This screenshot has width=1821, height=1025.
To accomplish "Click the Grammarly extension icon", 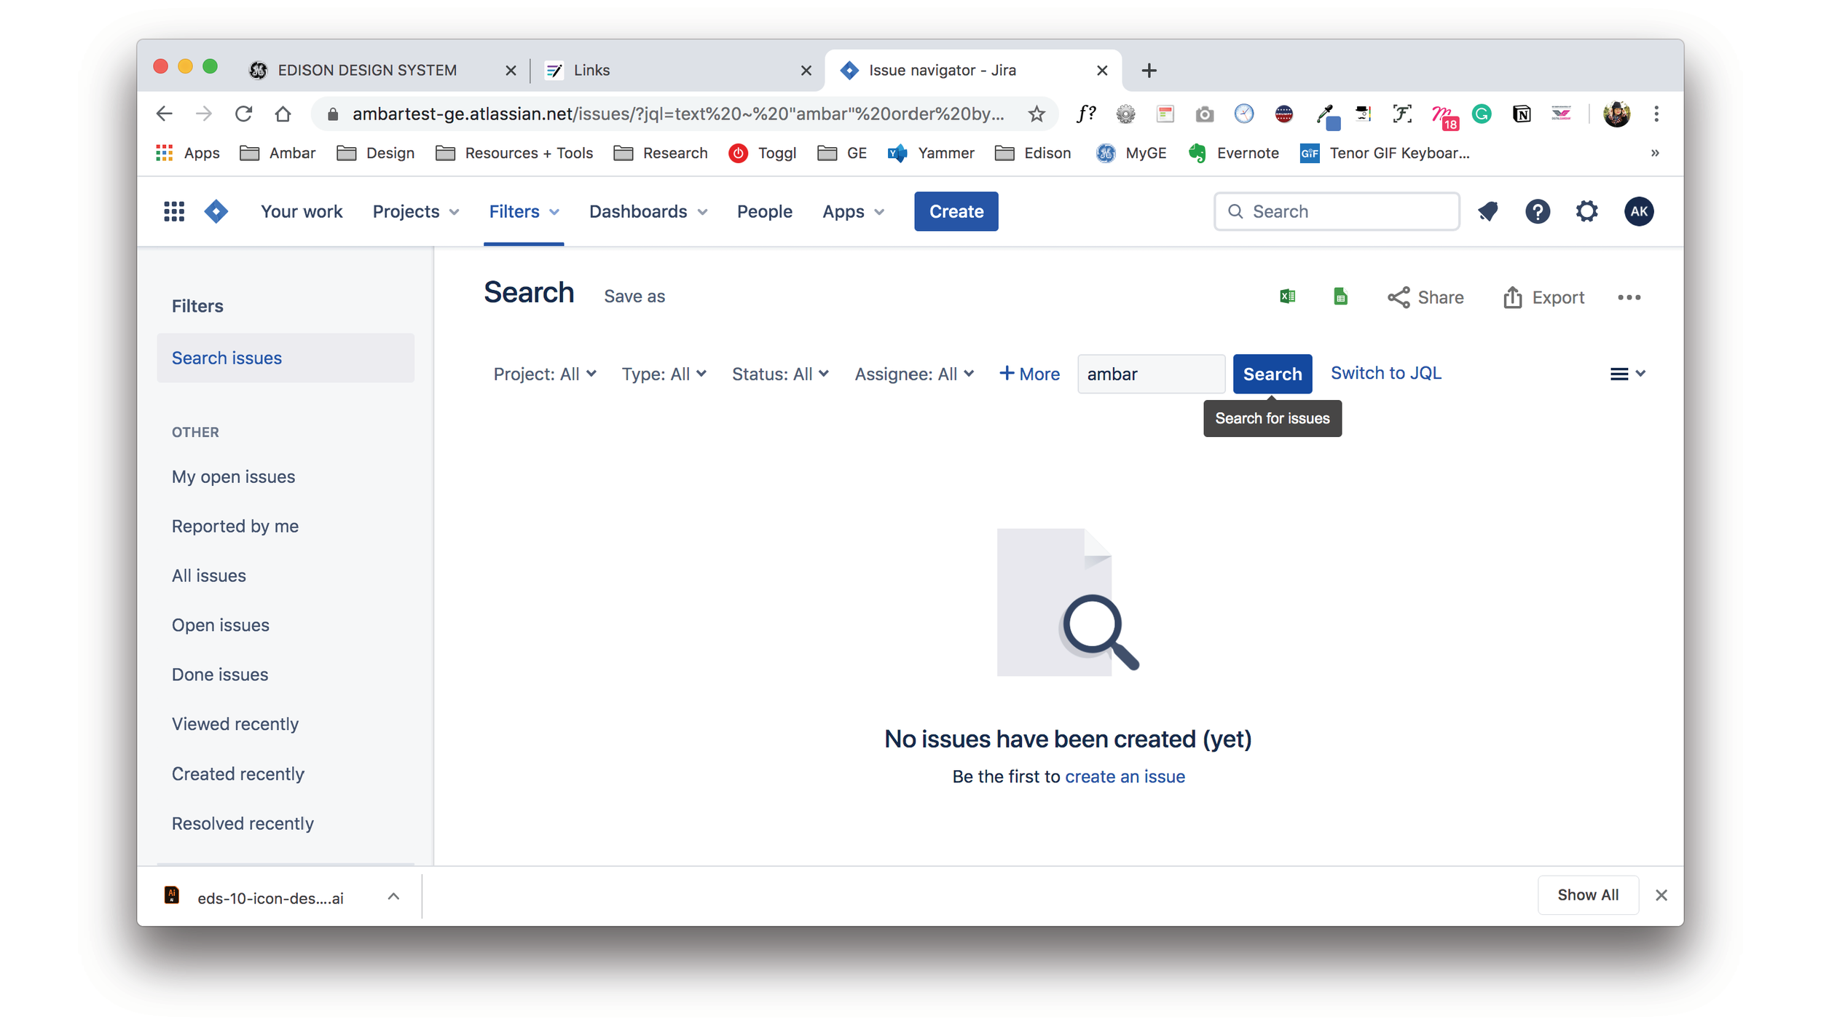I will (1481, 114).
